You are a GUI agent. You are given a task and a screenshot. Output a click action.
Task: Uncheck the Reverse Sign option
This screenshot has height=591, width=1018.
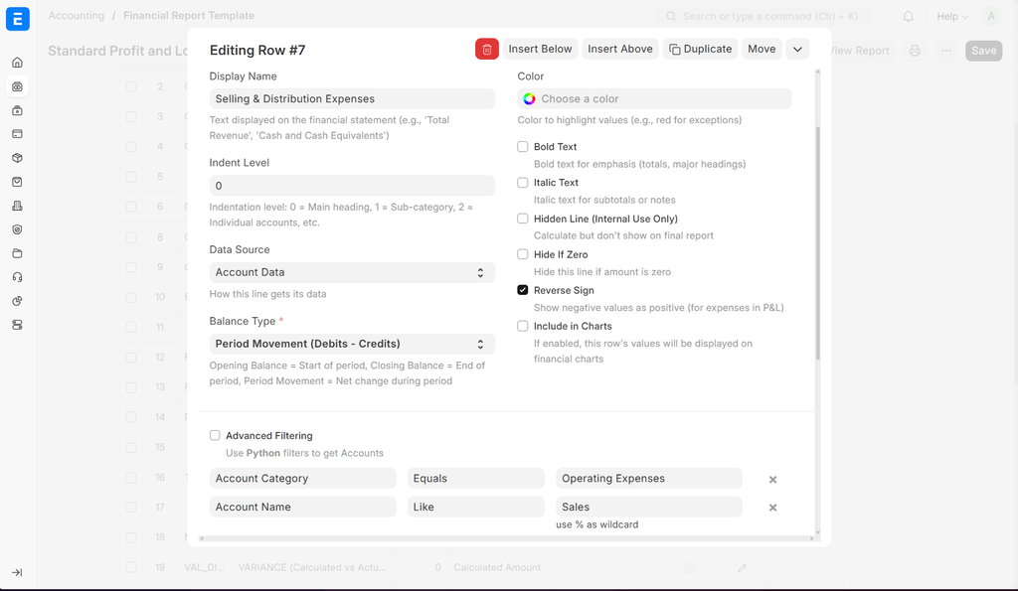click(522, 290)
